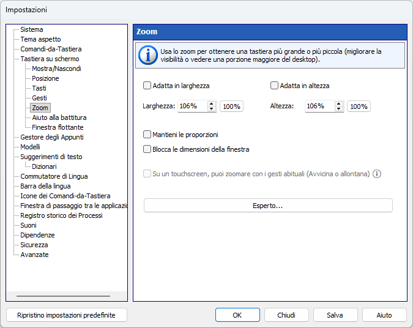Image resolution: width=413 pixels, height=328 pixels.
Task: Toggle Blocca le dimensioni della finestra
Action: (x=147, y=149)
